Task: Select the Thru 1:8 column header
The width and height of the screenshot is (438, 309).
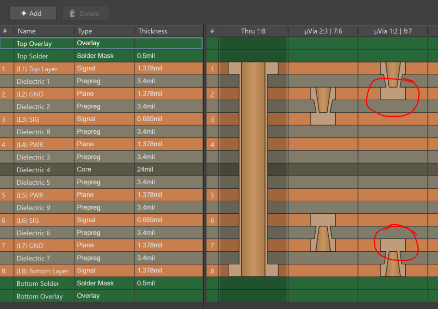Action: [253, 31]
